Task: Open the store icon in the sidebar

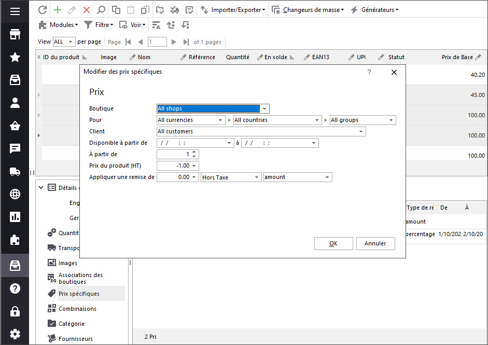Action: tap(15, 34)
